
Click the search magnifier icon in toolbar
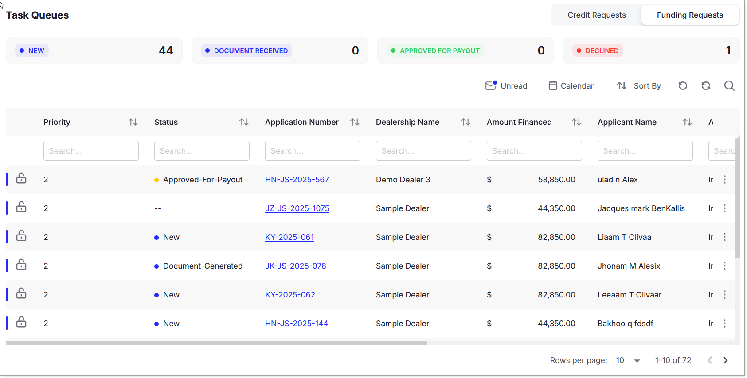coord(729,86)
